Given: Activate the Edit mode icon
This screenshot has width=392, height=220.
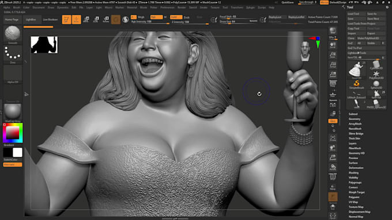Looking at the screenshot, I should (x=66, y=20).
